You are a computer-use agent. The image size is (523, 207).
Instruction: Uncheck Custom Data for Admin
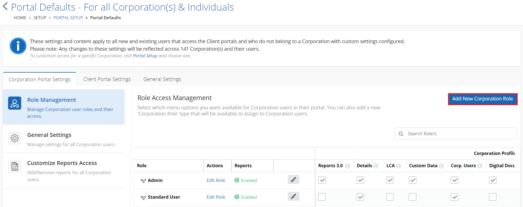(413, 180)
